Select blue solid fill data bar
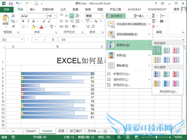This screenshot has height=140, width=187. 157,74
